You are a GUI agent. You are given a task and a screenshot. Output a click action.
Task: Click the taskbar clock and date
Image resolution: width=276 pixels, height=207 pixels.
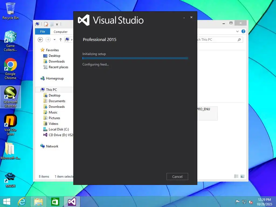coord(264,202)
